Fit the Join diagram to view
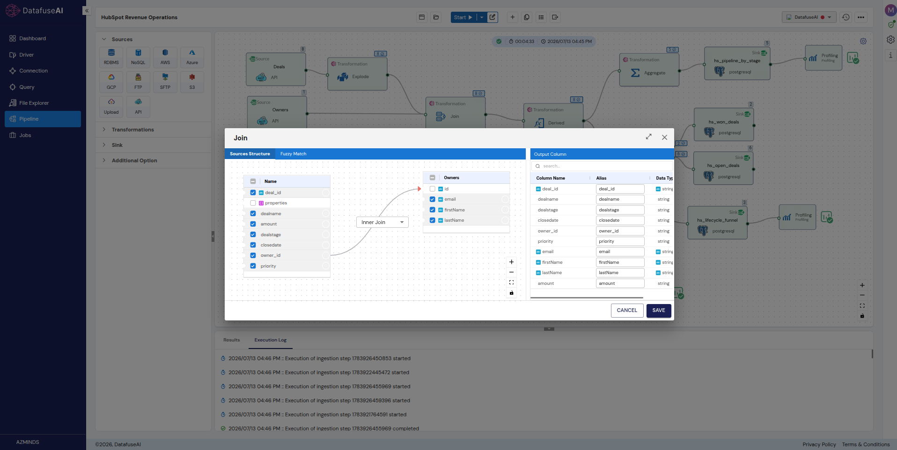 [x=511, y=283]
